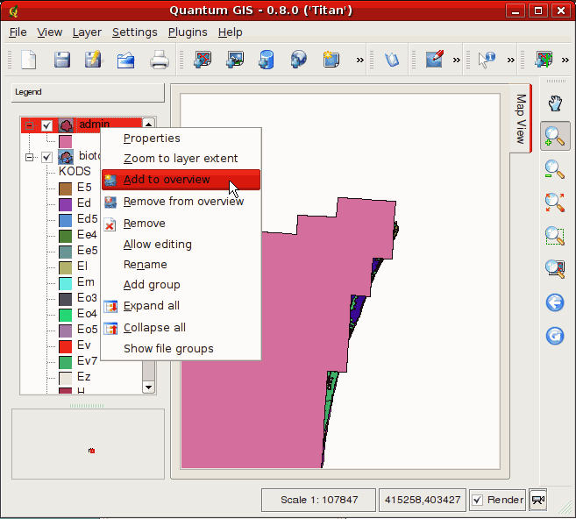Open the Layer menu
Image resolution: width=576 pixels, height=519 pixels.
coord(87,32)
